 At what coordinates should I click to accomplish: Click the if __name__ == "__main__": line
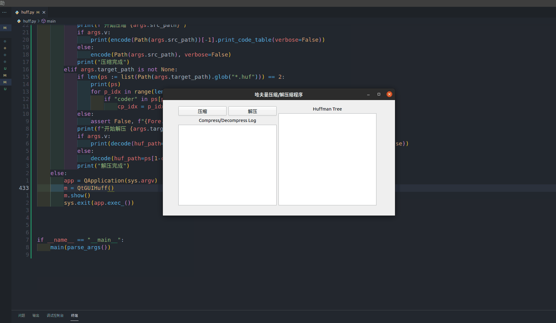tap(81, 240)
